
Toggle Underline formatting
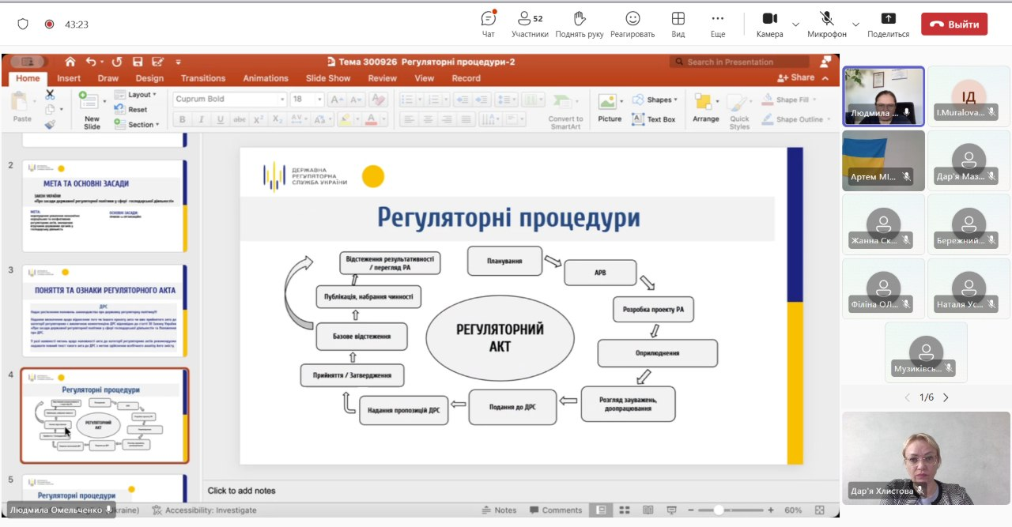pos(221,120)
